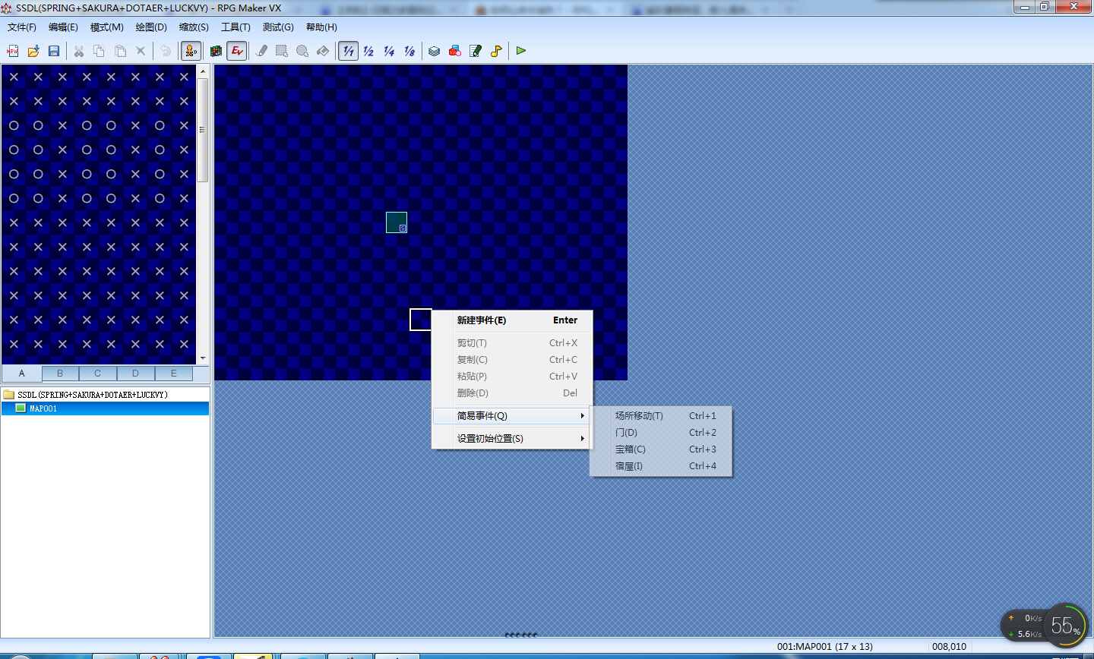Open the 帮助(H) menu

point(321,27)
